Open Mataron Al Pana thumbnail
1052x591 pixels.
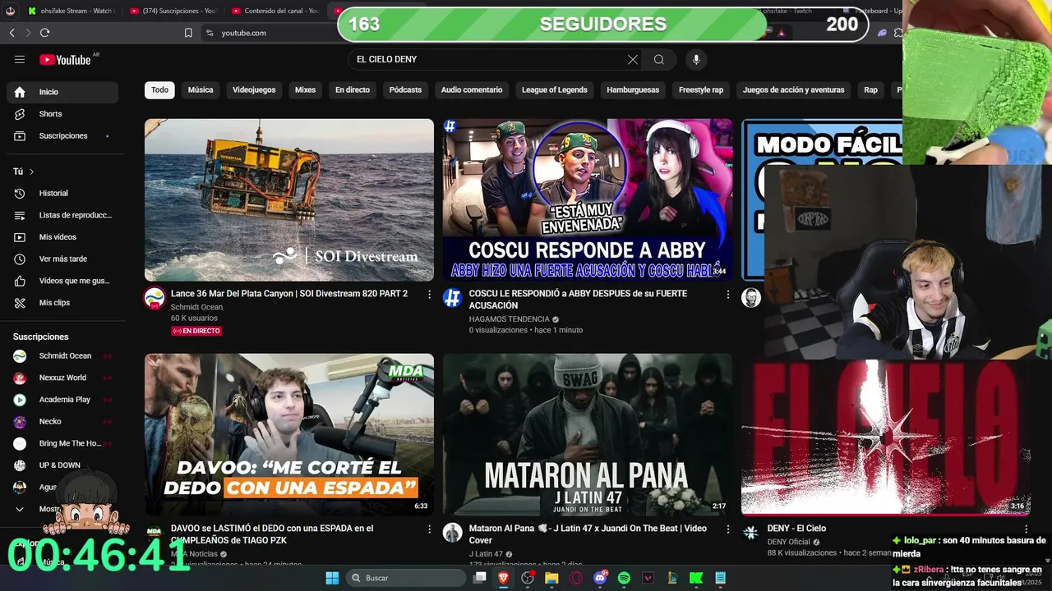(588, 434)
